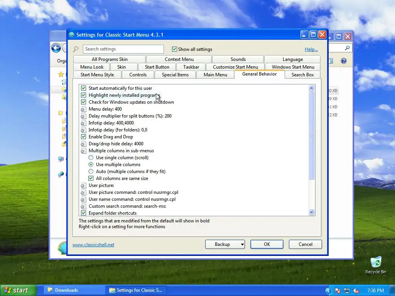Uncheck Start automatically for this user
Viewport: 395px width, 296px height.
83,88
